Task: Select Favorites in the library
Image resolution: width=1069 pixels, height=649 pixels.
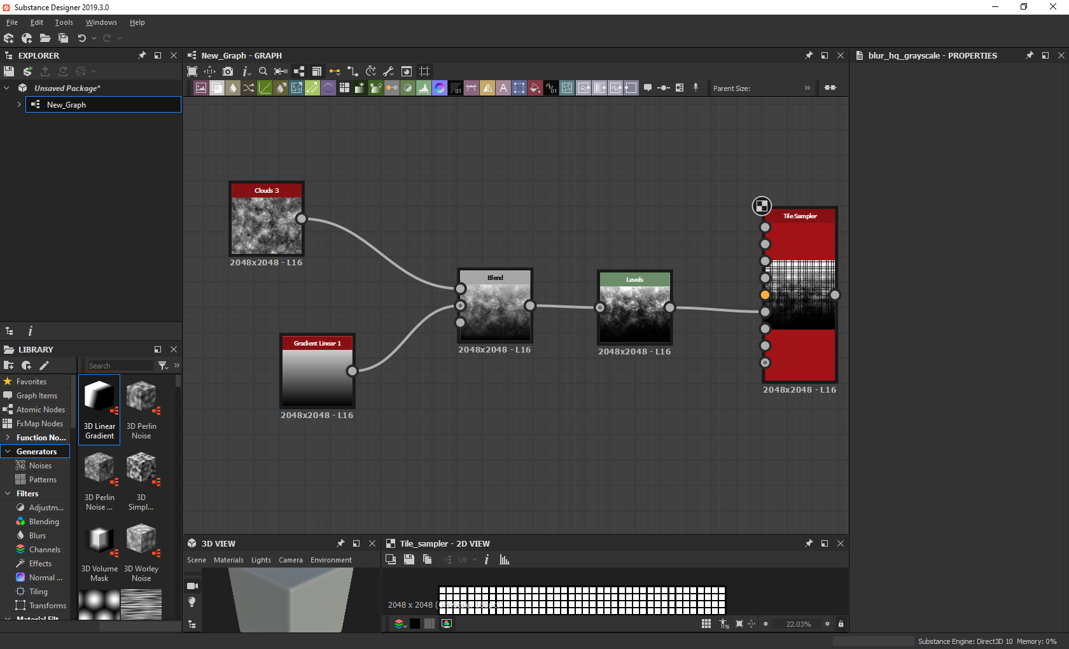Action: tap(31, 381)
